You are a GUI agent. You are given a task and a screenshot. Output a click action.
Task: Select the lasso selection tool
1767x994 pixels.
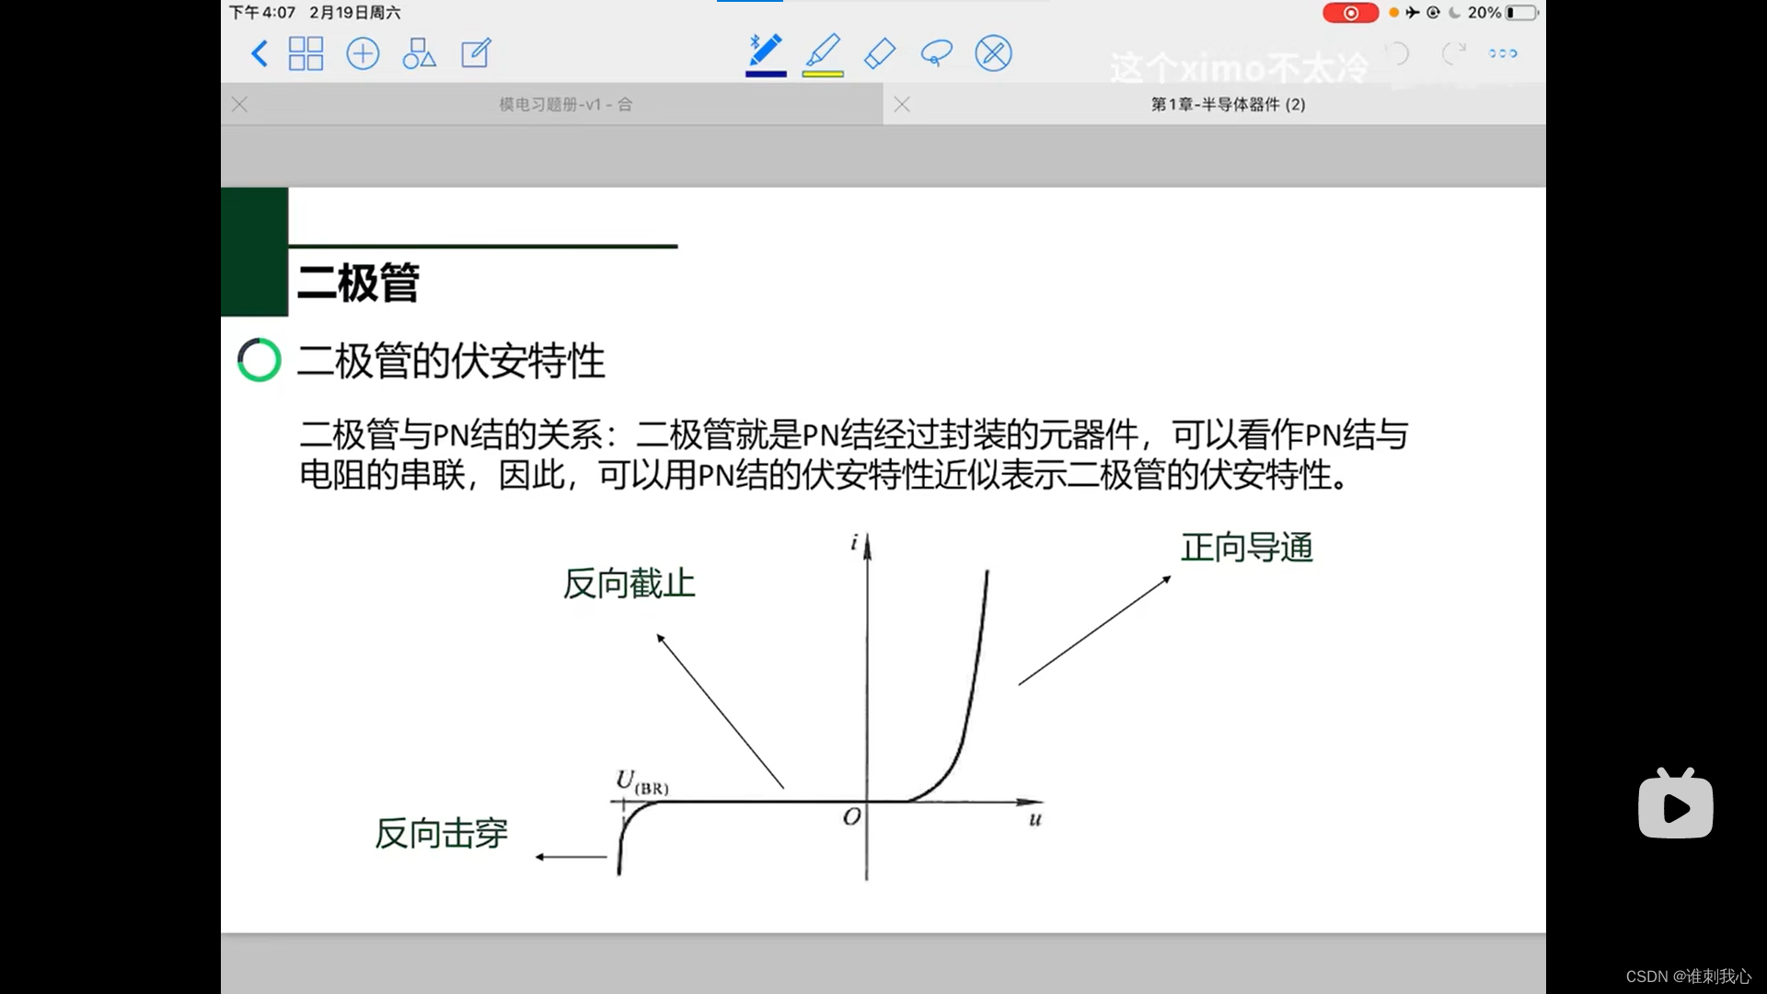[936, 53]
